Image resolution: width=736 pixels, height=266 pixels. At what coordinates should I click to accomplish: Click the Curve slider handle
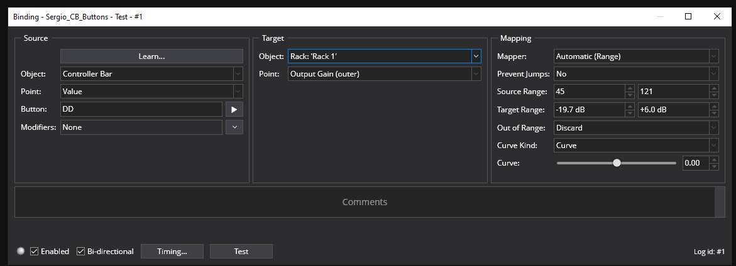click(x=617, y=163)
